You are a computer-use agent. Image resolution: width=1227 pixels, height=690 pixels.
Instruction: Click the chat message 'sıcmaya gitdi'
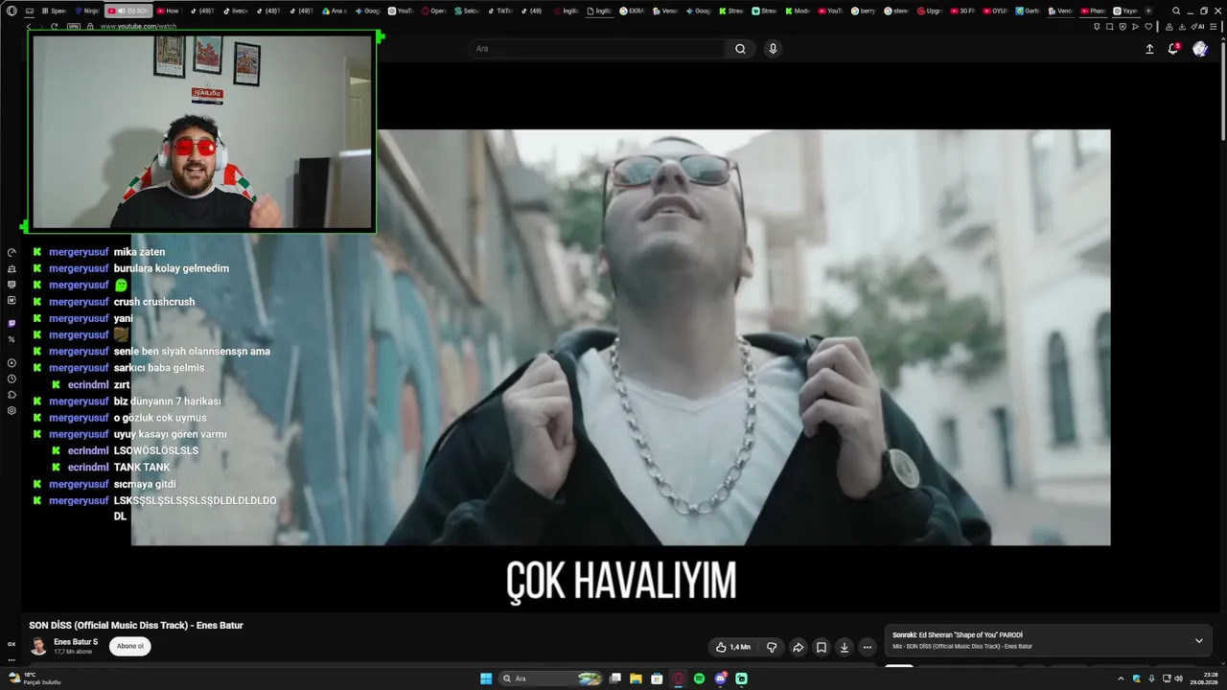(x=145, y=484)
